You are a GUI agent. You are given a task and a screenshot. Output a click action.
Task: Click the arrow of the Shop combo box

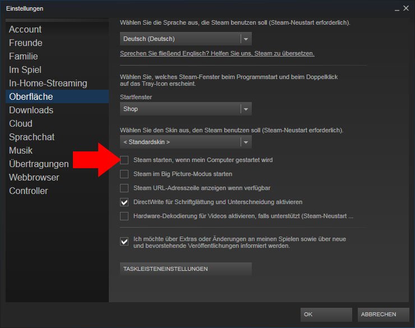pos(246,109)
